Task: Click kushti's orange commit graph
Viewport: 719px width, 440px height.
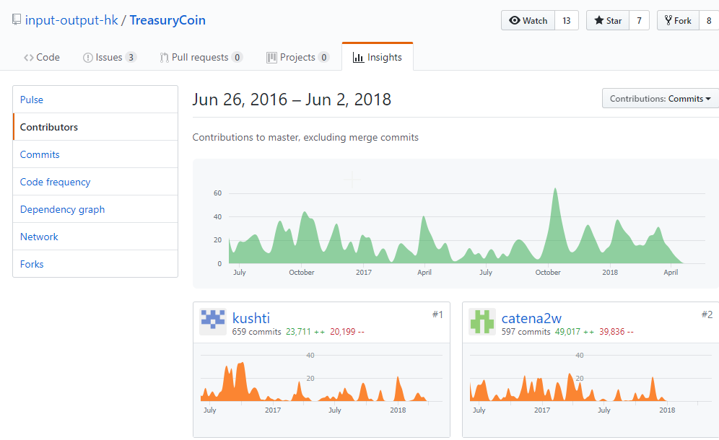Action: click(x=321, y=382)
